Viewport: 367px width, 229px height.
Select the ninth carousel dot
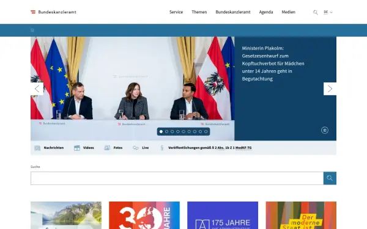pyautogui.click(x=206, y=131)
